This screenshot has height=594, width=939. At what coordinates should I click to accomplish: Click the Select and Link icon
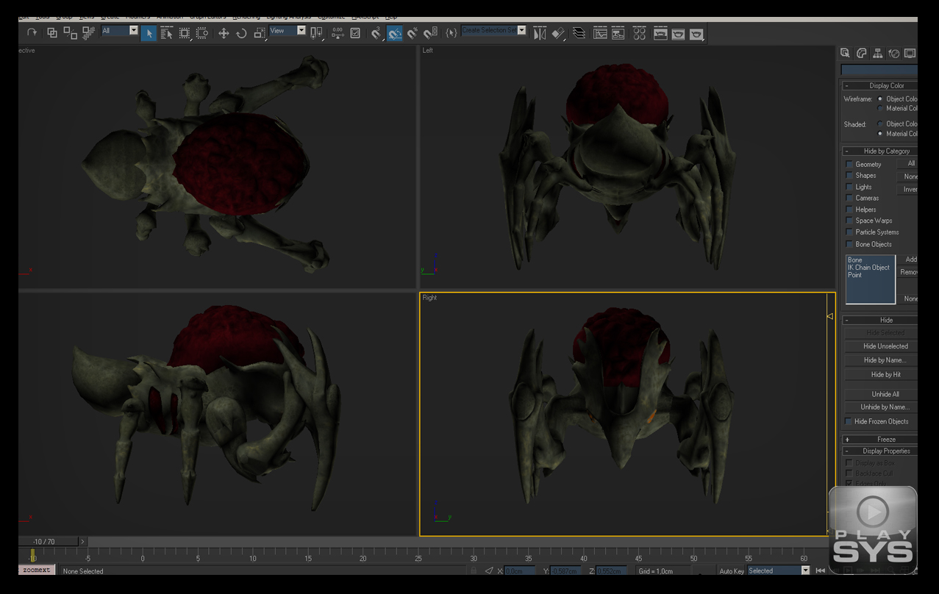(52, 32)
